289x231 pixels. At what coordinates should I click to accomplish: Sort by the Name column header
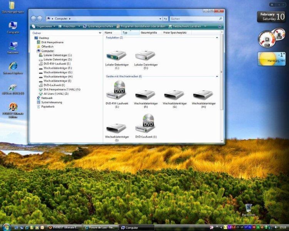coord(113,33)
